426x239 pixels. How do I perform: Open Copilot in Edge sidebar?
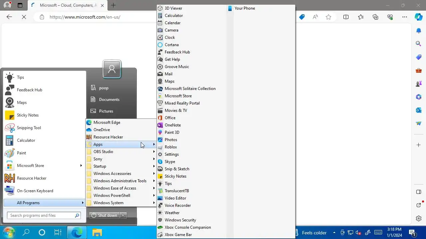pos(419,17)
